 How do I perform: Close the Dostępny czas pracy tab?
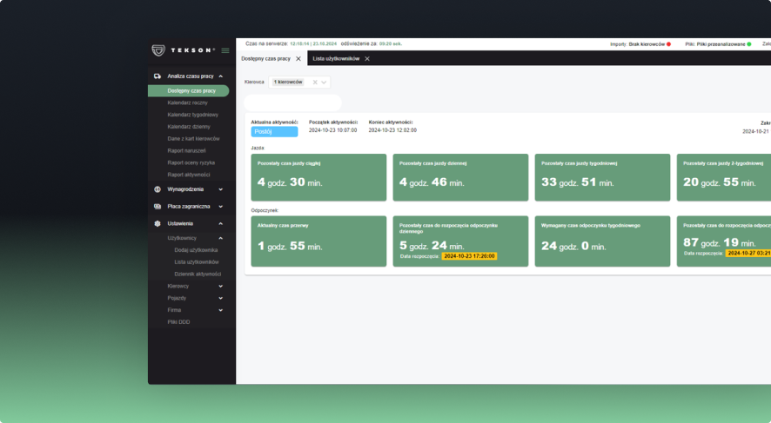pos(298,58)
